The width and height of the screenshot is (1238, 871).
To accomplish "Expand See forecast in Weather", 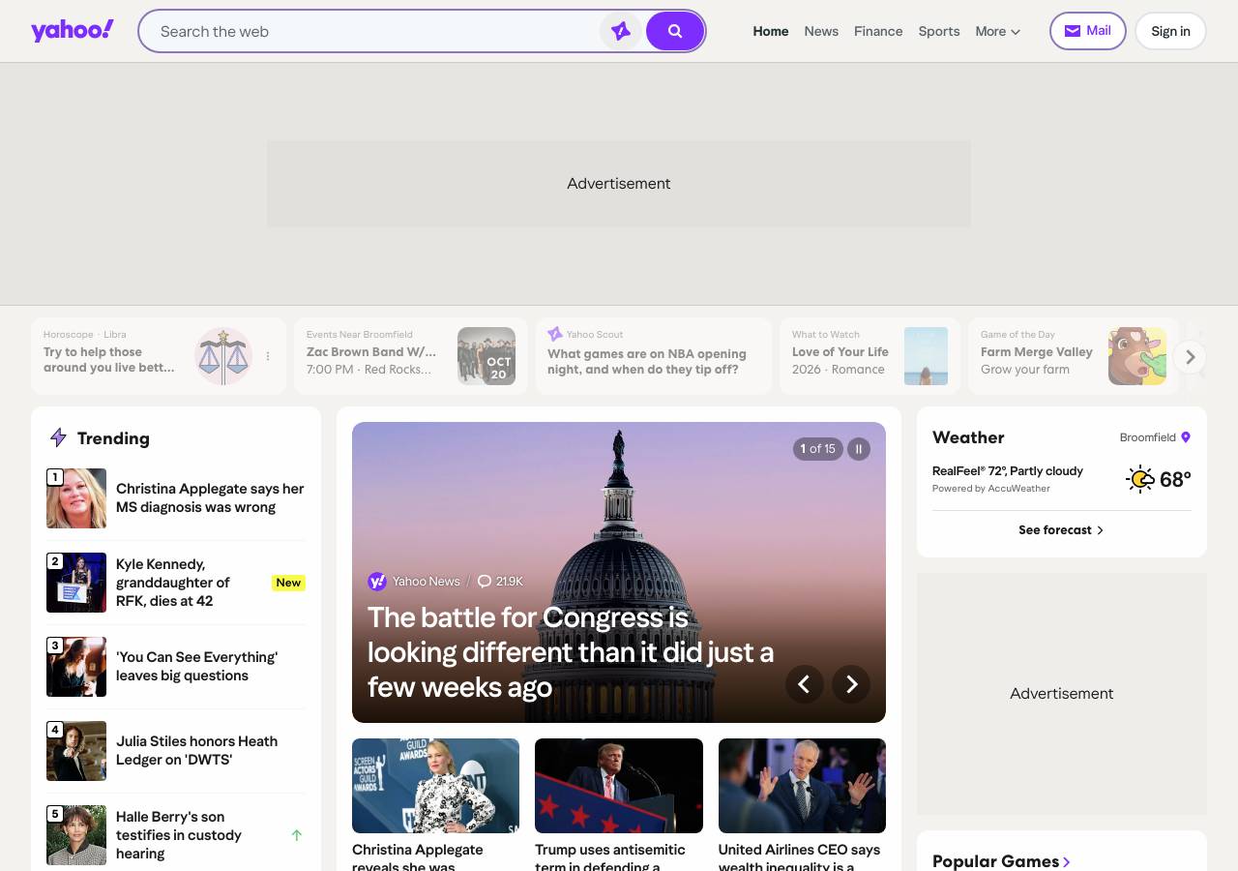I will [x=1061, y=530].
